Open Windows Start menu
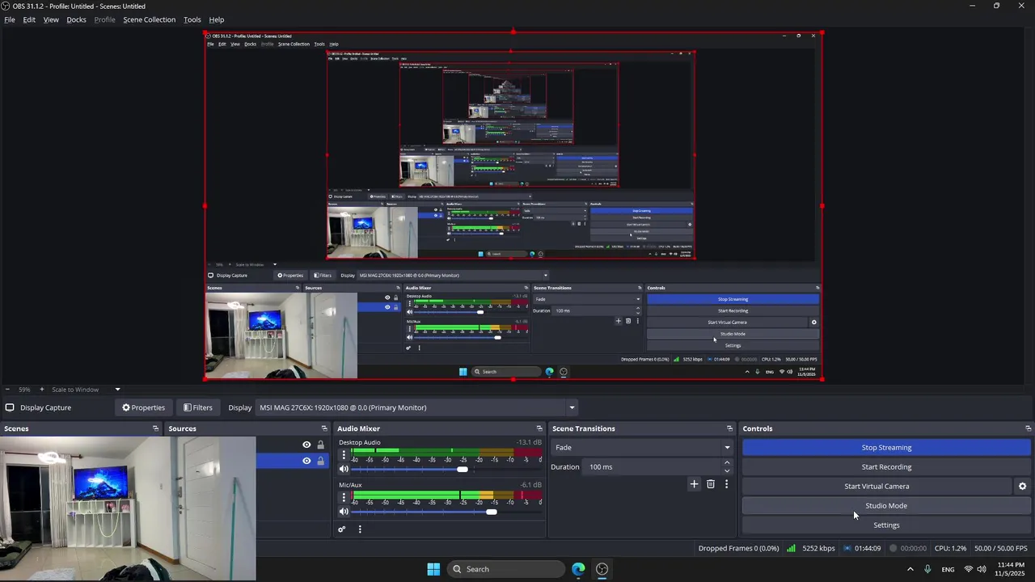This screenshot has width=1035, height=582. coord(433,569)
